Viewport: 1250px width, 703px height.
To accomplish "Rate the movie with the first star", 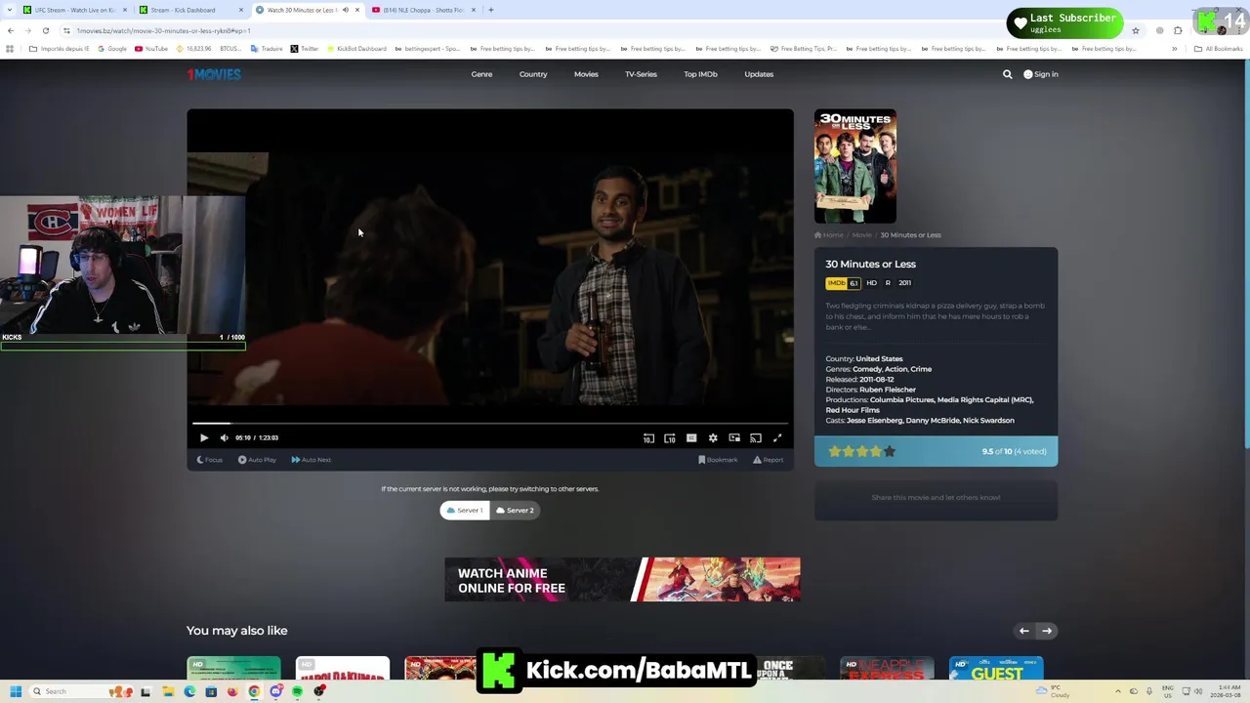I will point(834,451).
